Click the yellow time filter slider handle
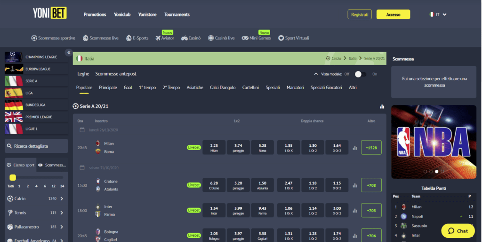Viewport: 482px width, 242px height. (x=13, y=177)
